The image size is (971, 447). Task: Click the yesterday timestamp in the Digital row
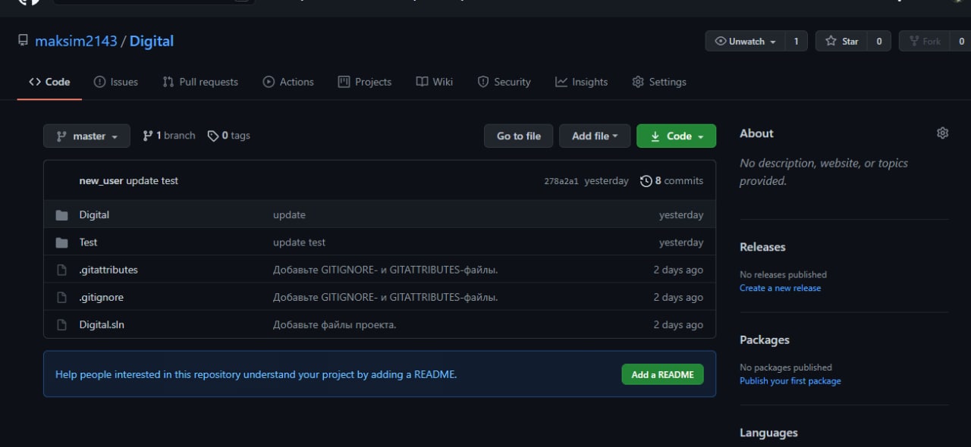point(681,215)
